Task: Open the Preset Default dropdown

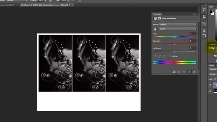Action: point(178,24)
